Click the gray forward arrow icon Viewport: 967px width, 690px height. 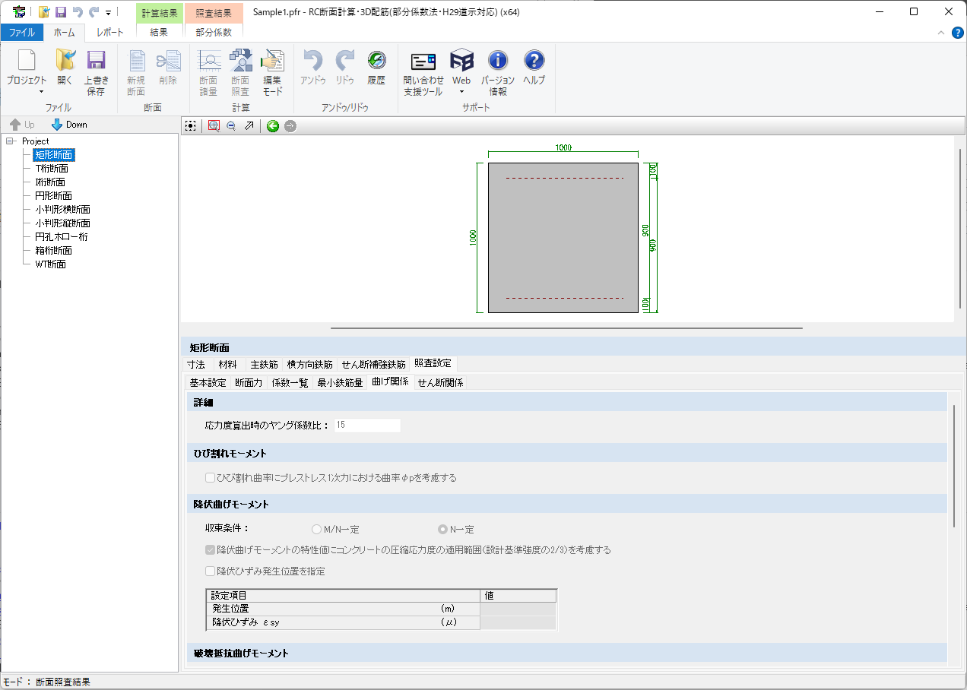(290, 126)
